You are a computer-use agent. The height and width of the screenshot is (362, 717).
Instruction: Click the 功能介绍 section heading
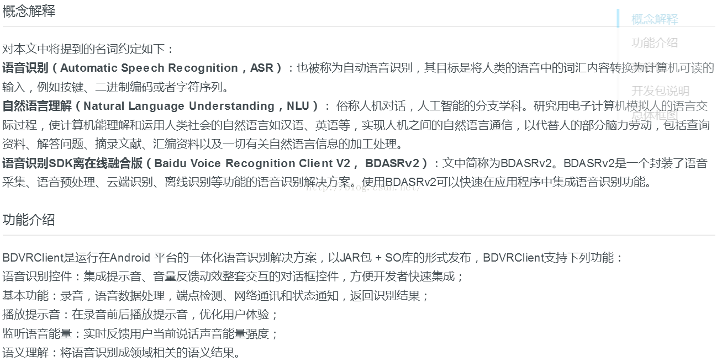29,220
